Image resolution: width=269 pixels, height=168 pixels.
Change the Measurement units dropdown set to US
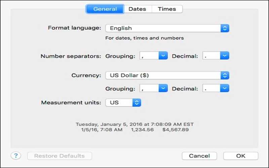pyautogui.click(x=123, y=102)
